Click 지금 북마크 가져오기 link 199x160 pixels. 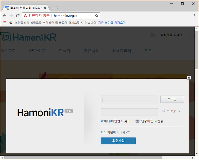point(113,23)
